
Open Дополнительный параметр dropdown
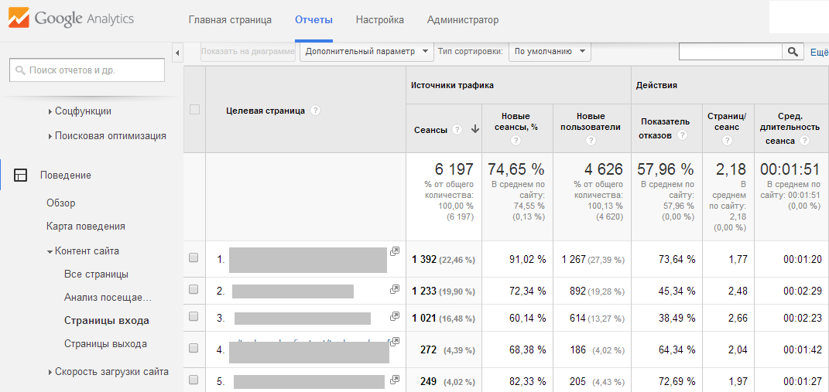(366, 52)
